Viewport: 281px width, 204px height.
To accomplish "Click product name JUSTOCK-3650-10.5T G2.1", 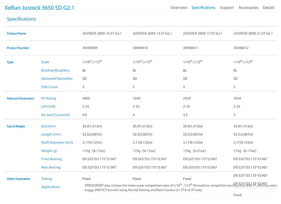I will (x=102, y=33).
